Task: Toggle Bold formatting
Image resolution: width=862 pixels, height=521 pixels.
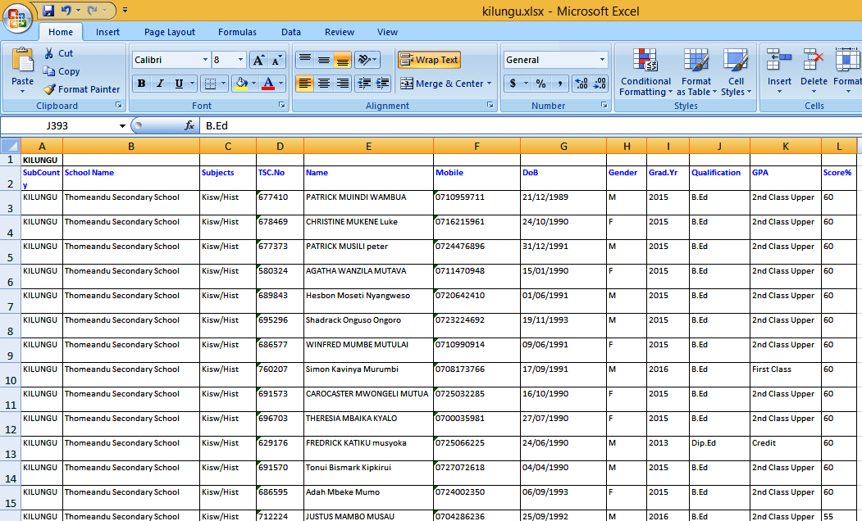Action: click(141, 84)
